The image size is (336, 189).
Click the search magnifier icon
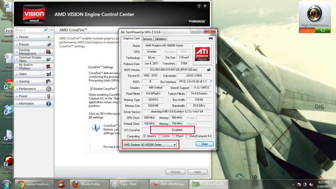tap(45, 30)
